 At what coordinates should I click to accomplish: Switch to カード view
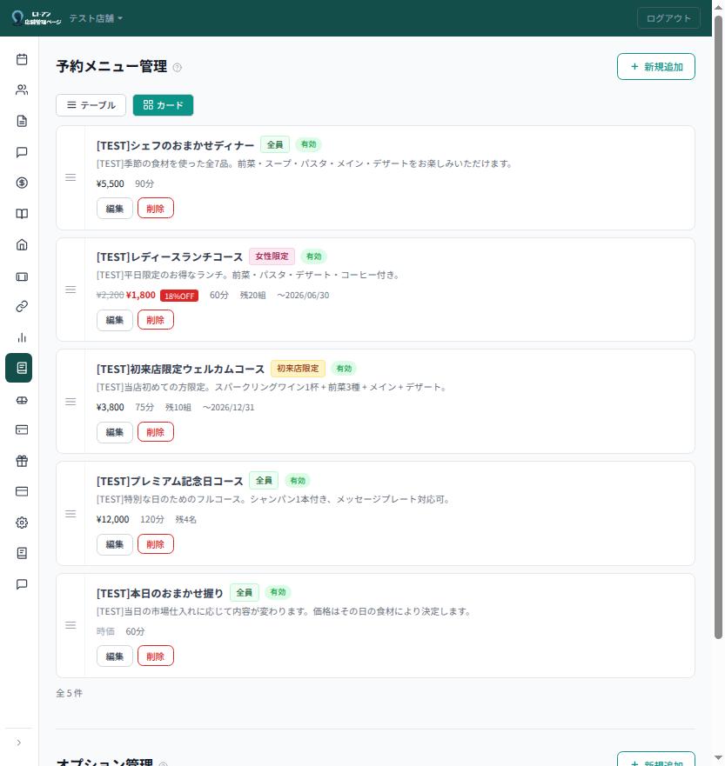click(163, 105)
